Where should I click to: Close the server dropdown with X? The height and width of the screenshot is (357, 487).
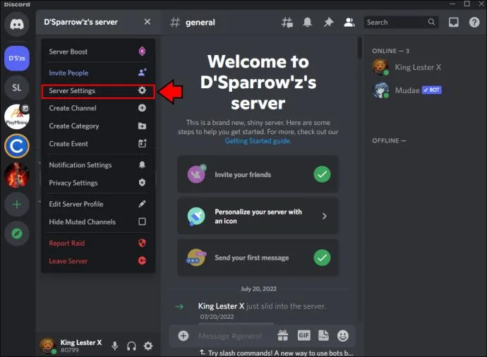click(x=148, y=22)
